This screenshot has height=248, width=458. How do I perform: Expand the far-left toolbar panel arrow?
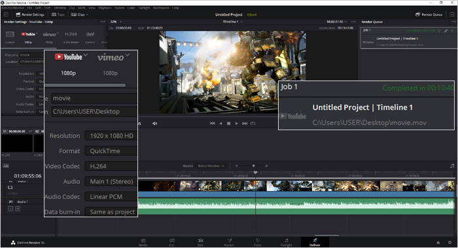coord(6,14)
